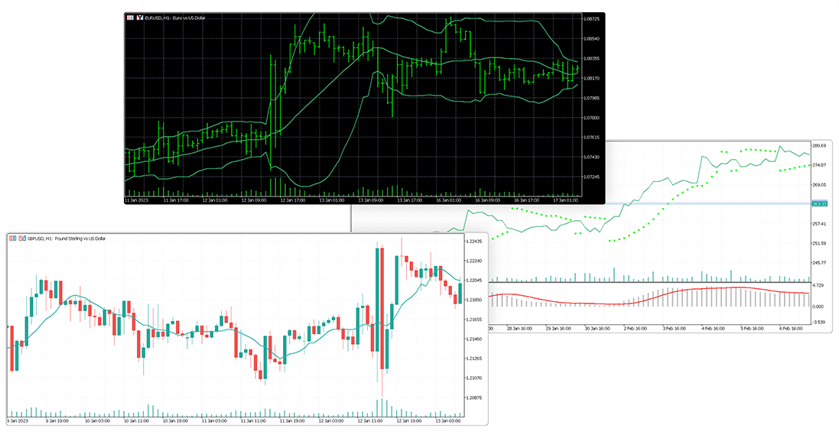Click the 1.21265 price on GBPUSD scale
The width and height of the screenshot is (839, 435).
pos(474,359)
